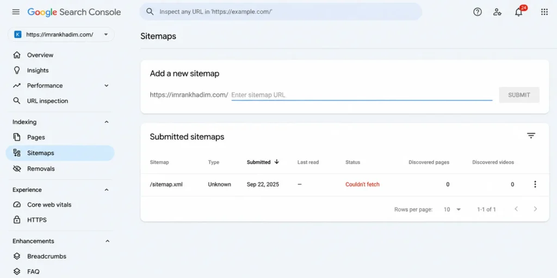Image resolution: width=557 pixels, height=278 pixels.
Task: Open the Rows per page dropdown
Action: tap(452, 209)
